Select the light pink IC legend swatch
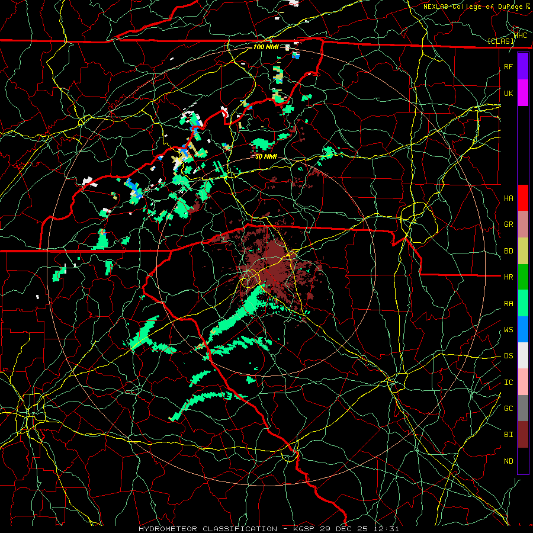 click(x=523, y=383)
